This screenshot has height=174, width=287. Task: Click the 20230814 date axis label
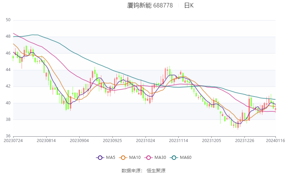pos(46,141)
